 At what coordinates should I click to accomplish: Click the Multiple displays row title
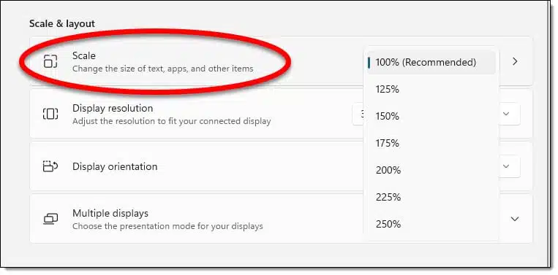110,213
